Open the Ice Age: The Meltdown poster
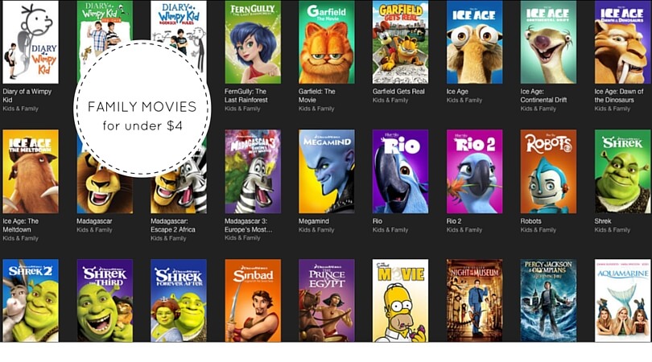The height and width of the screenshot is (362, 652). click(x=31, y=171)
